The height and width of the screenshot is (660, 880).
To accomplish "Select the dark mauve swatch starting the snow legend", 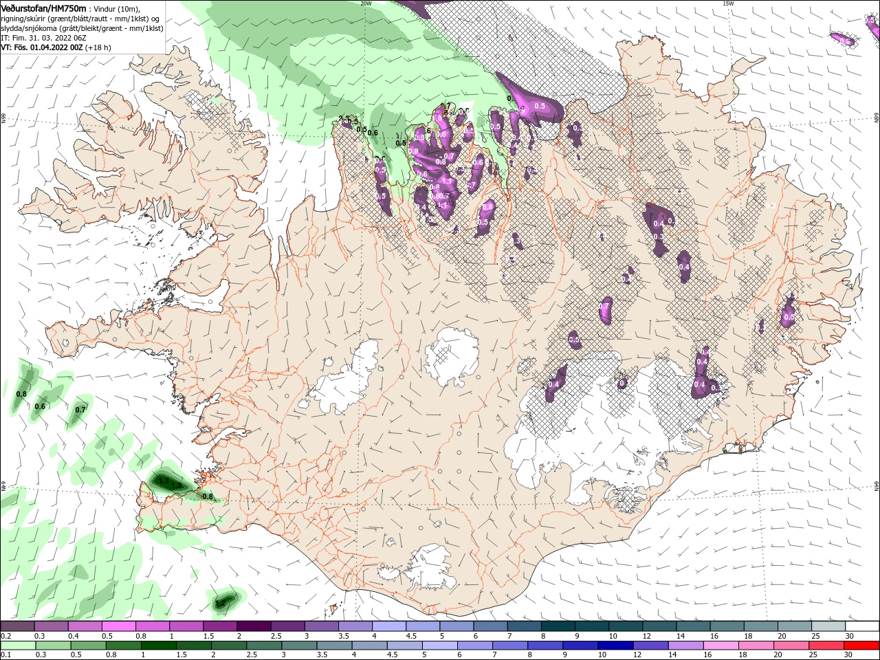I will coord(18,626).
